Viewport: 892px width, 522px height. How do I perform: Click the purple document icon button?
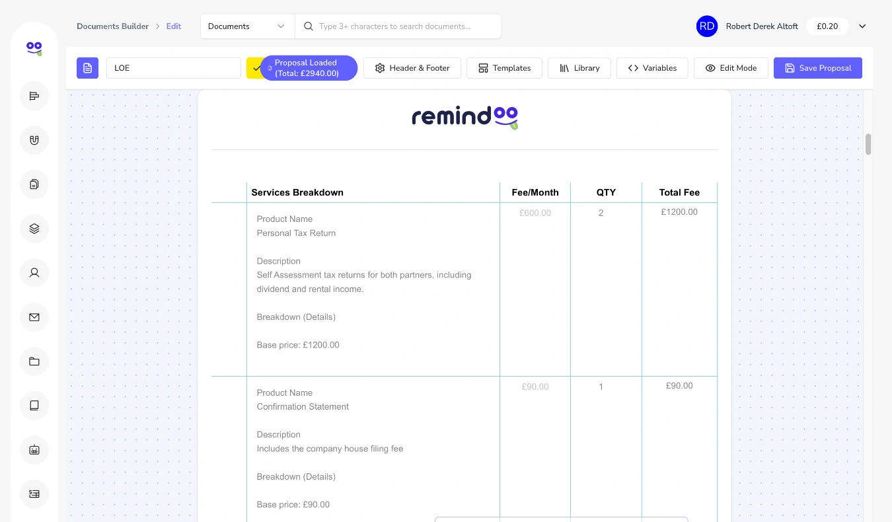[x=87, y=68]
